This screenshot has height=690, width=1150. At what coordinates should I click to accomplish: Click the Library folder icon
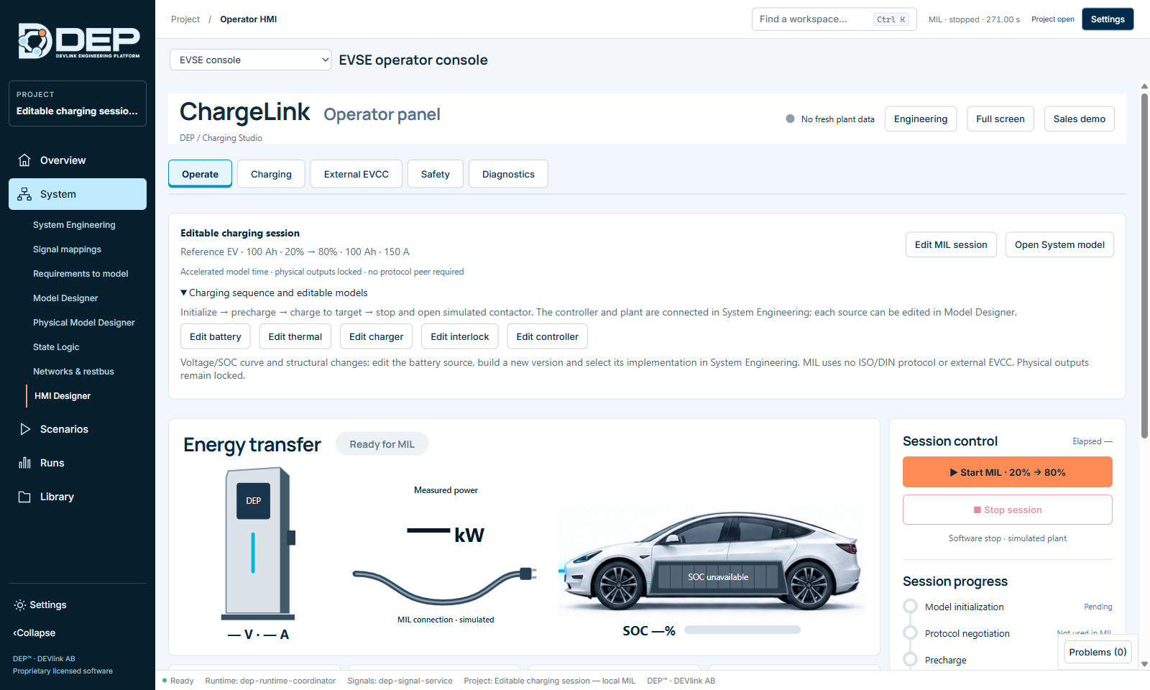coord(25,497)
